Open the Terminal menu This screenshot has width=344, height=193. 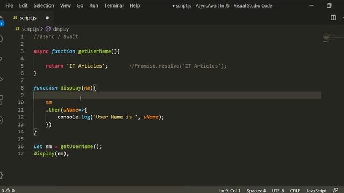pos(113,5)
